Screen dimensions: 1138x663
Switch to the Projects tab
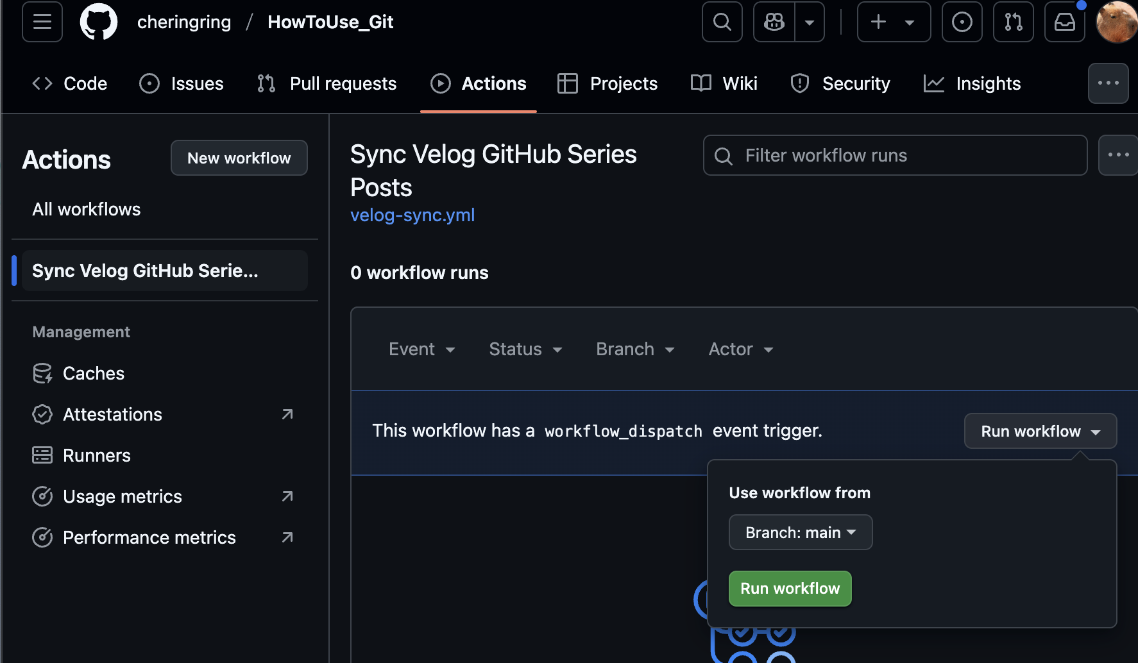pyautogui.click(x=607, y=83)
